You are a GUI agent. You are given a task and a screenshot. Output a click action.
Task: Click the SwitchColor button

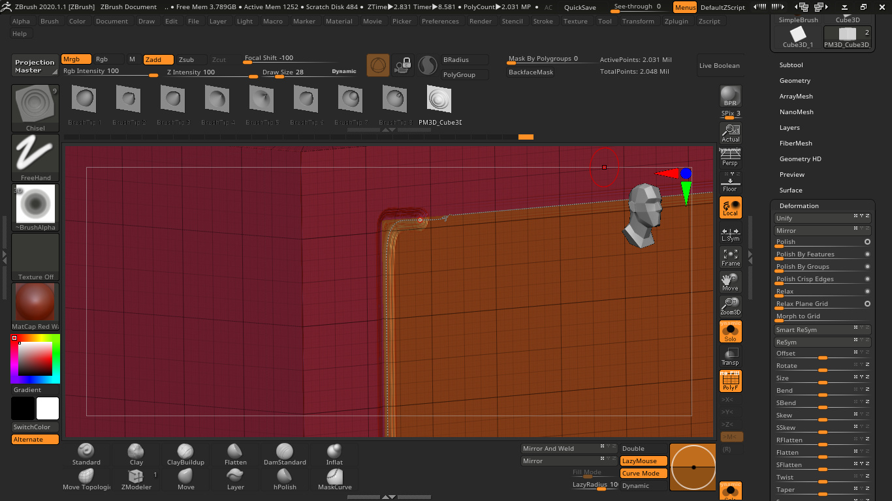click(35, 427)
